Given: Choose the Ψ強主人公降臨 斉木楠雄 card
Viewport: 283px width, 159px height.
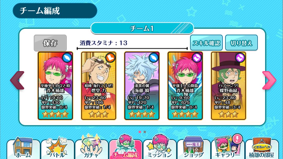Looking at the screenshot, I should [185, 86].
